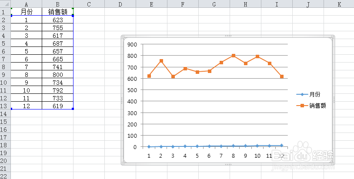Image resolution: width=354 pixels, height=179 pixels.
Task: Select column J header
Action: pos(308,4)
